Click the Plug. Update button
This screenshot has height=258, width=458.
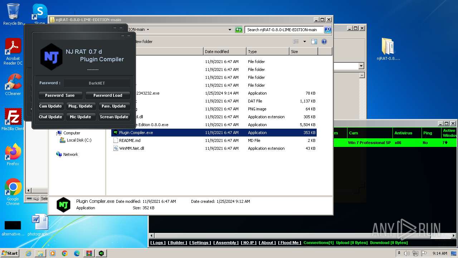click(x=81, y=106)
